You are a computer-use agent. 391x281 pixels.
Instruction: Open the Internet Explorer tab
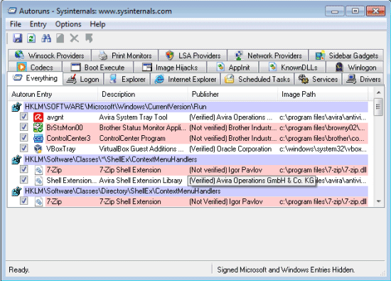click(186, 80)
